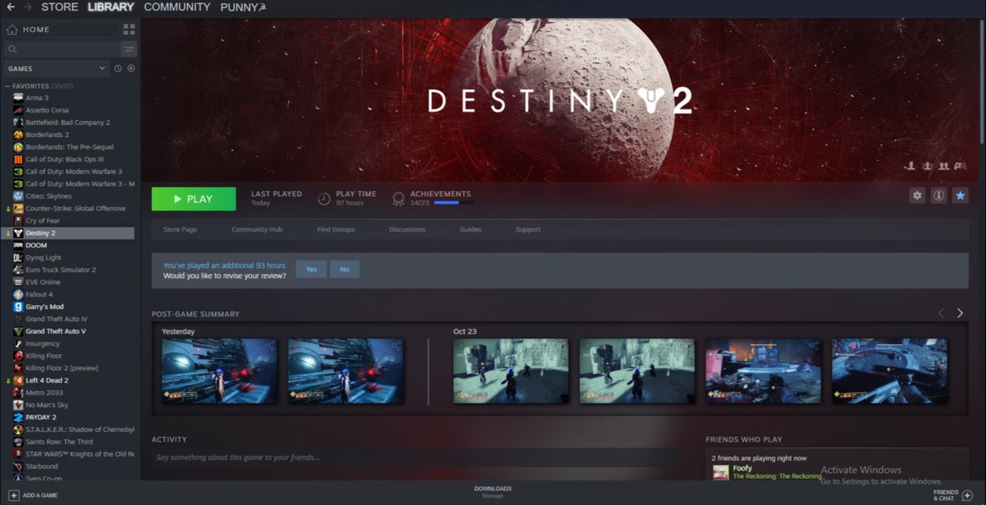Click the play time clock icon
Image resolution: width=986 pixels, height=505 pixels.
coord(324,199)
